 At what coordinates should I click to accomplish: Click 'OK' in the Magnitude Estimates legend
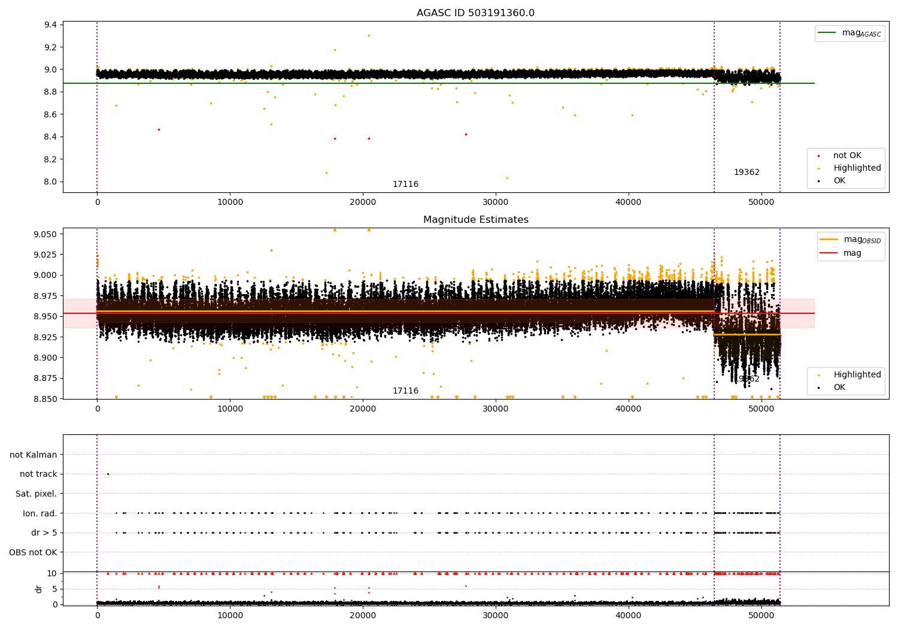pyautogui.click(x=839, y=388)
